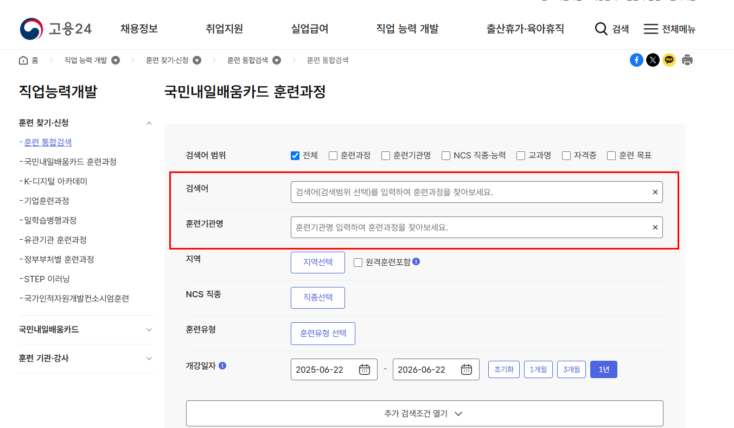Viewport: 734px width, 428px height.
Task: Collapse the 훈련 찾기·신청 sidebar section
Action: (149, 123)
